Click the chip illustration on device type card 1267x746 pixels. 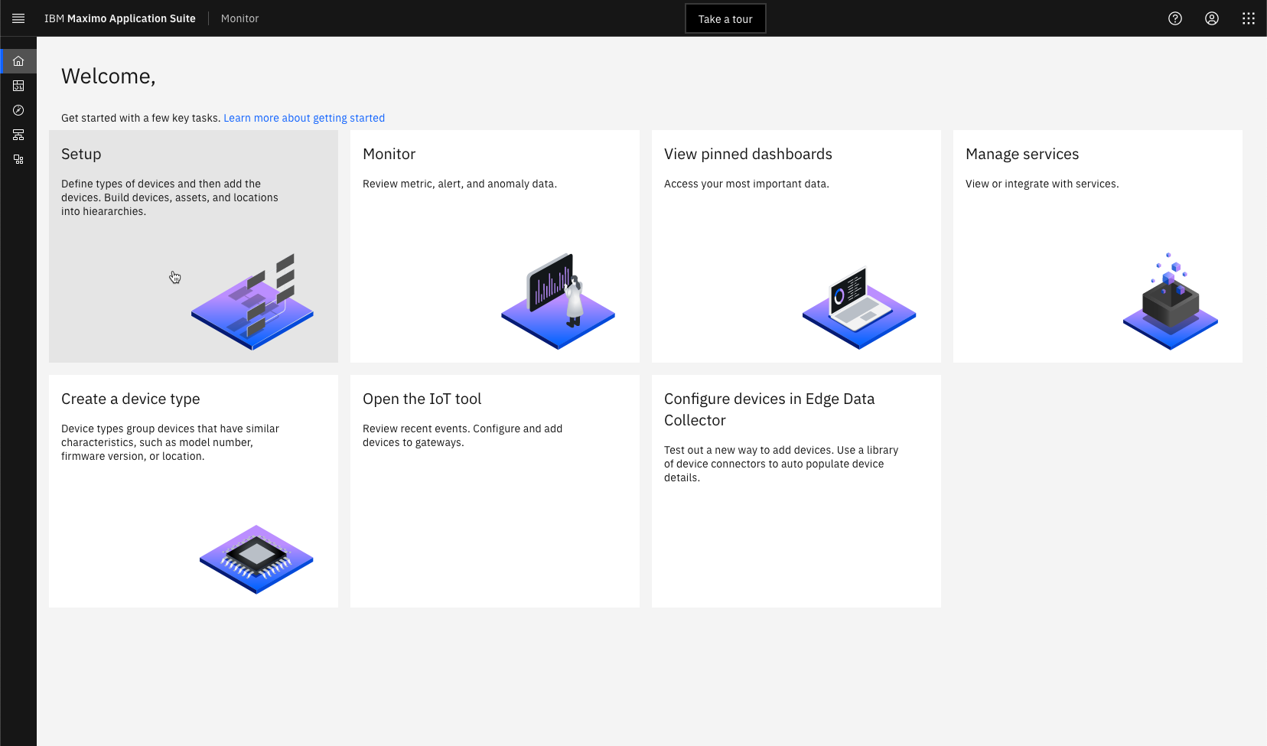click(x=256, y=559)
